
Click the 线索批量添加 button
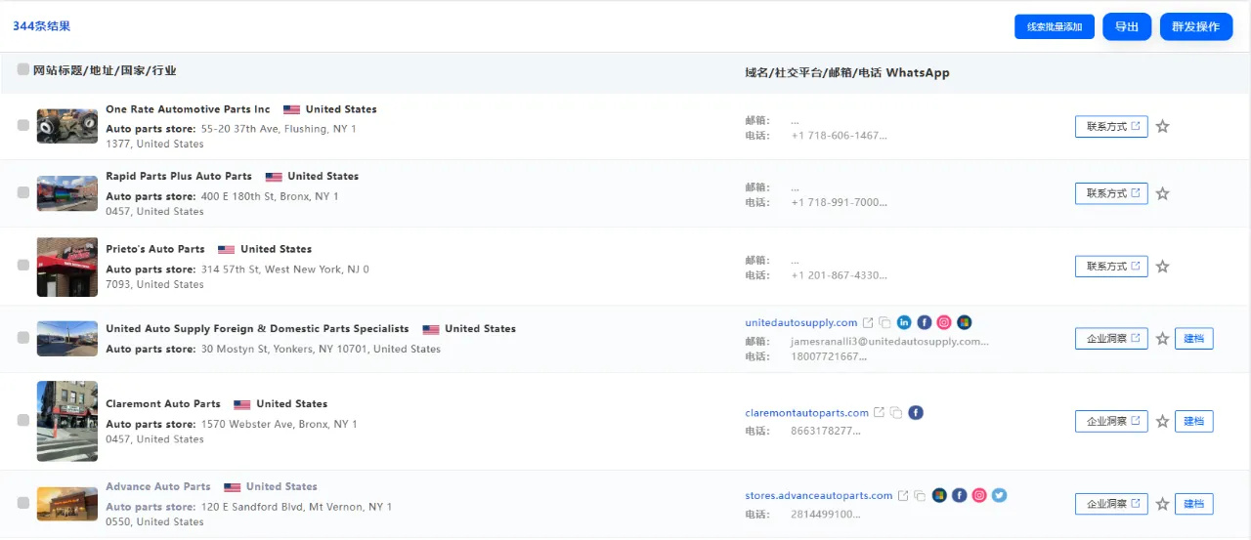coord(1055,26)
